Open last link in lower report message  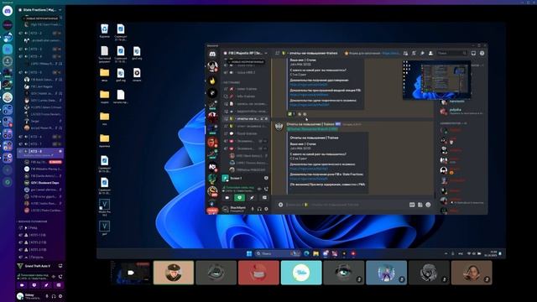pos(309,179)
